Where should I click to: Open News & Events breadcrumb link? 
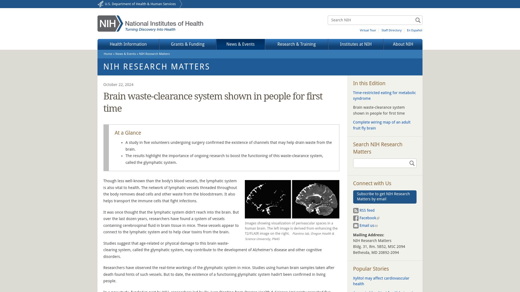pyautogui.click(x=126, y=54)
